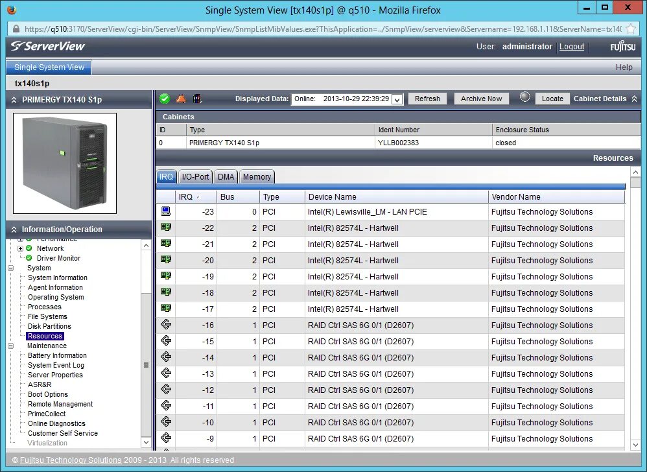Image resolution: width=647 pixels, height=472 pixels.
Task: Open Disk Partitions in the tree
Action: [49, 326]
